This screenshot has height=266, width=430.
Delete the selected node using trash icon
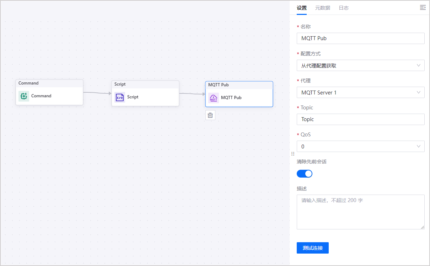(210, 115)
